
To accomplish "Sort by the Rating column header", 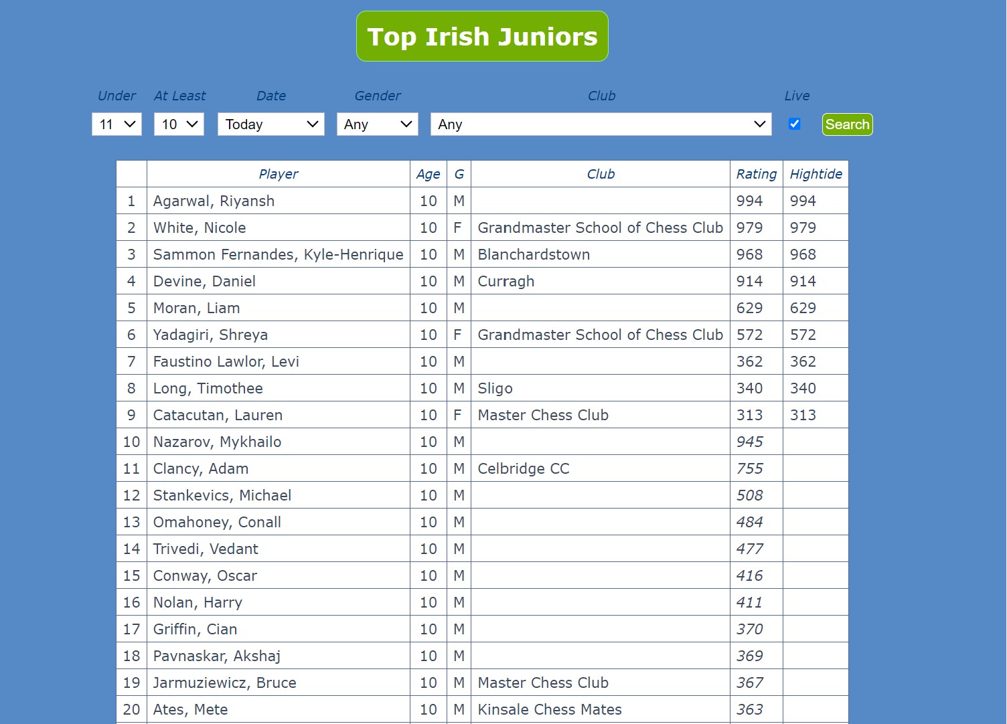I will (x=756, y=174).
